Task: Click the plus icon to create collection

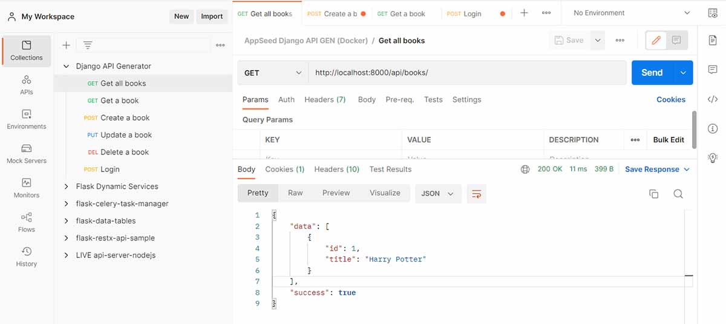Action: 67,45
